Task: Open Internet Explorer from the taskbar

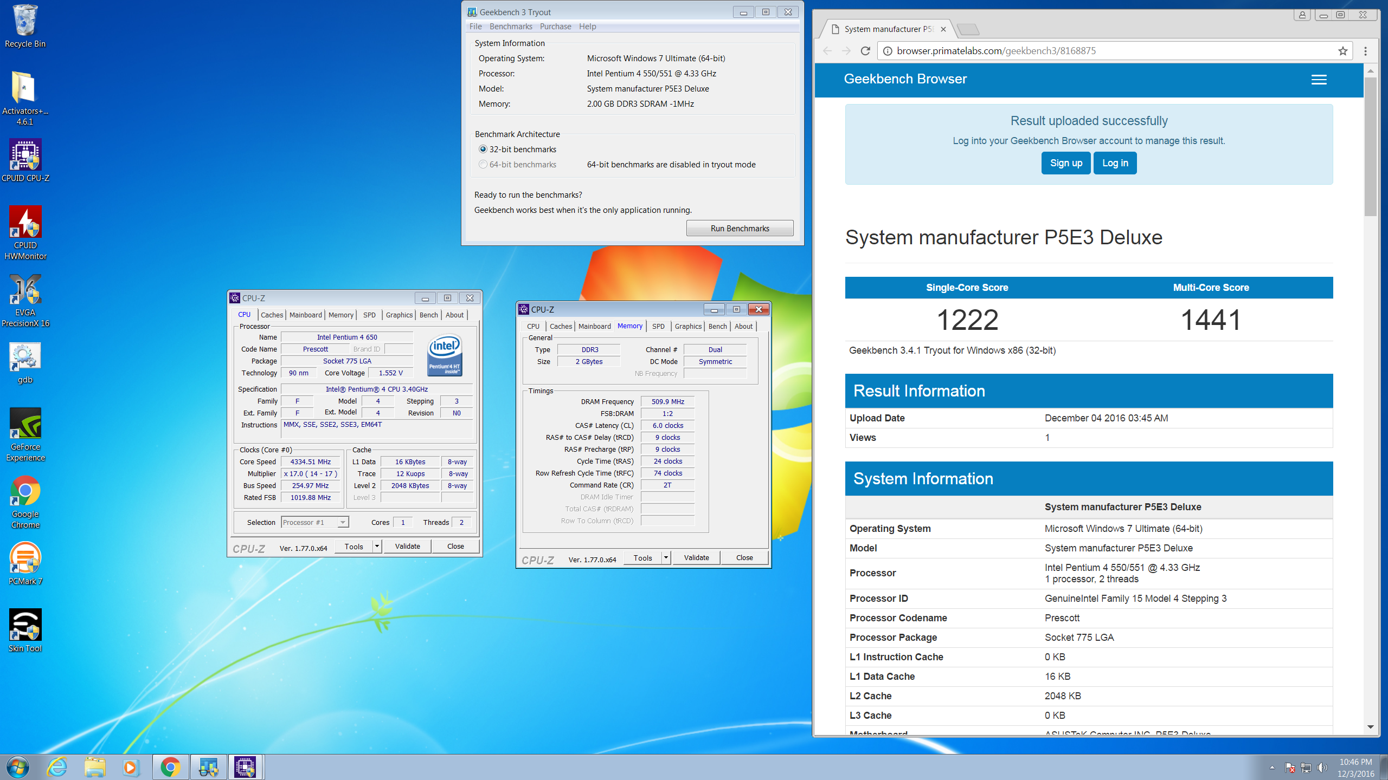Action: tap(56, 767)
